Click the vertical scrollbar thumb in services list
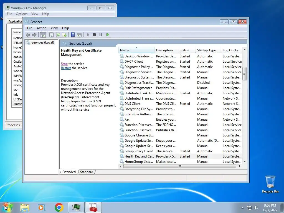 click(245, 74)
